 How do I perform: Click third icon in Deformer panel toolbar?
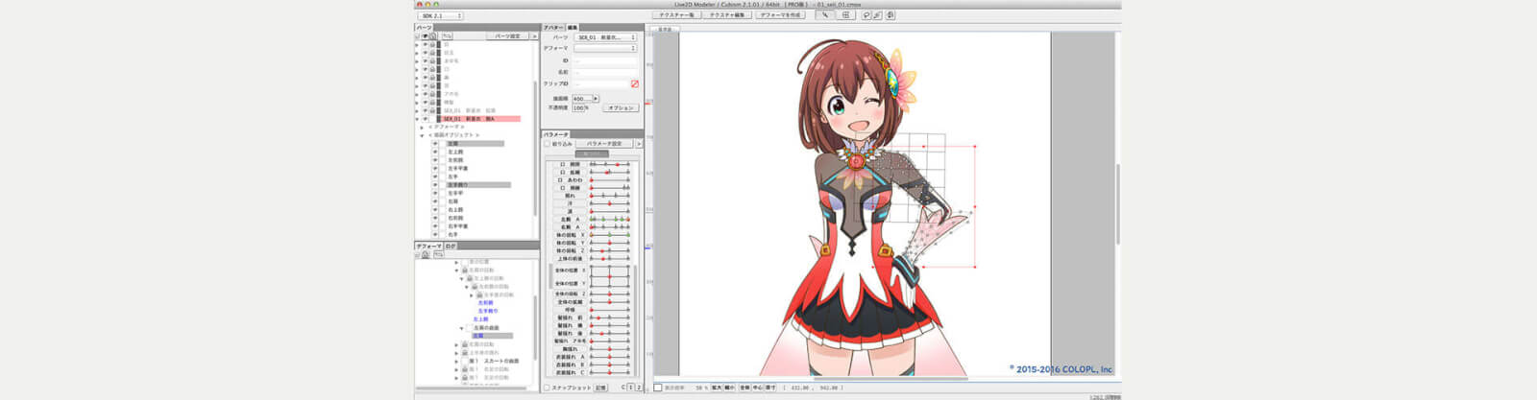point(437,255)
